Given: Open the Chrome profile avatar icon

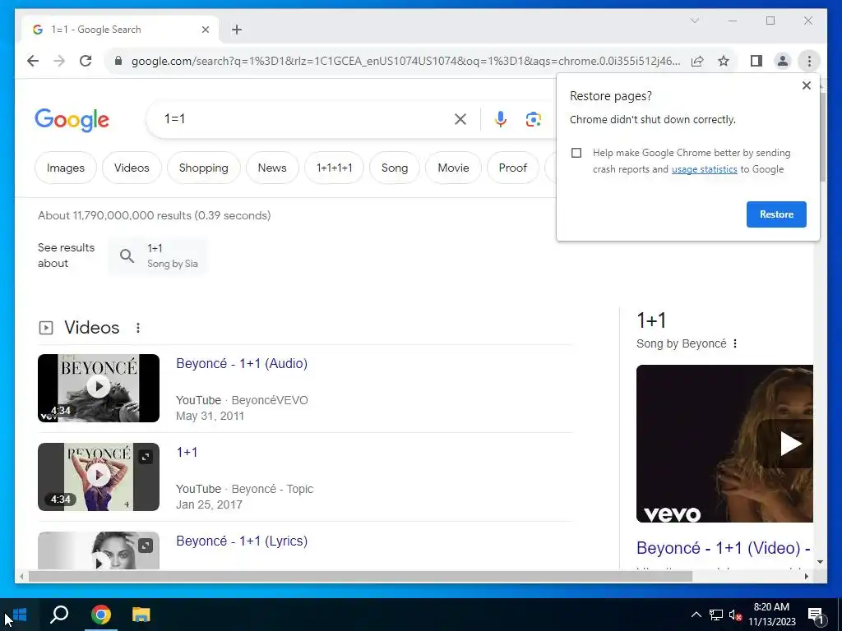Looking at the screenshot, I should coord(783,61).
